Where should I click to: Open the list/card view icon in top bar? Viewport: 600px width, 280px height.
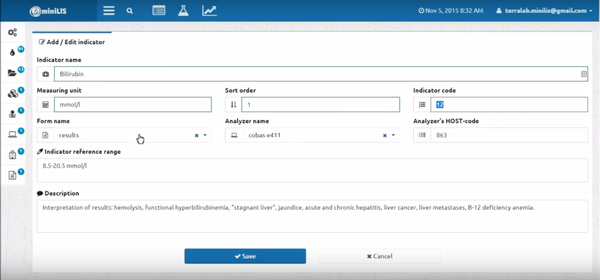159,11
